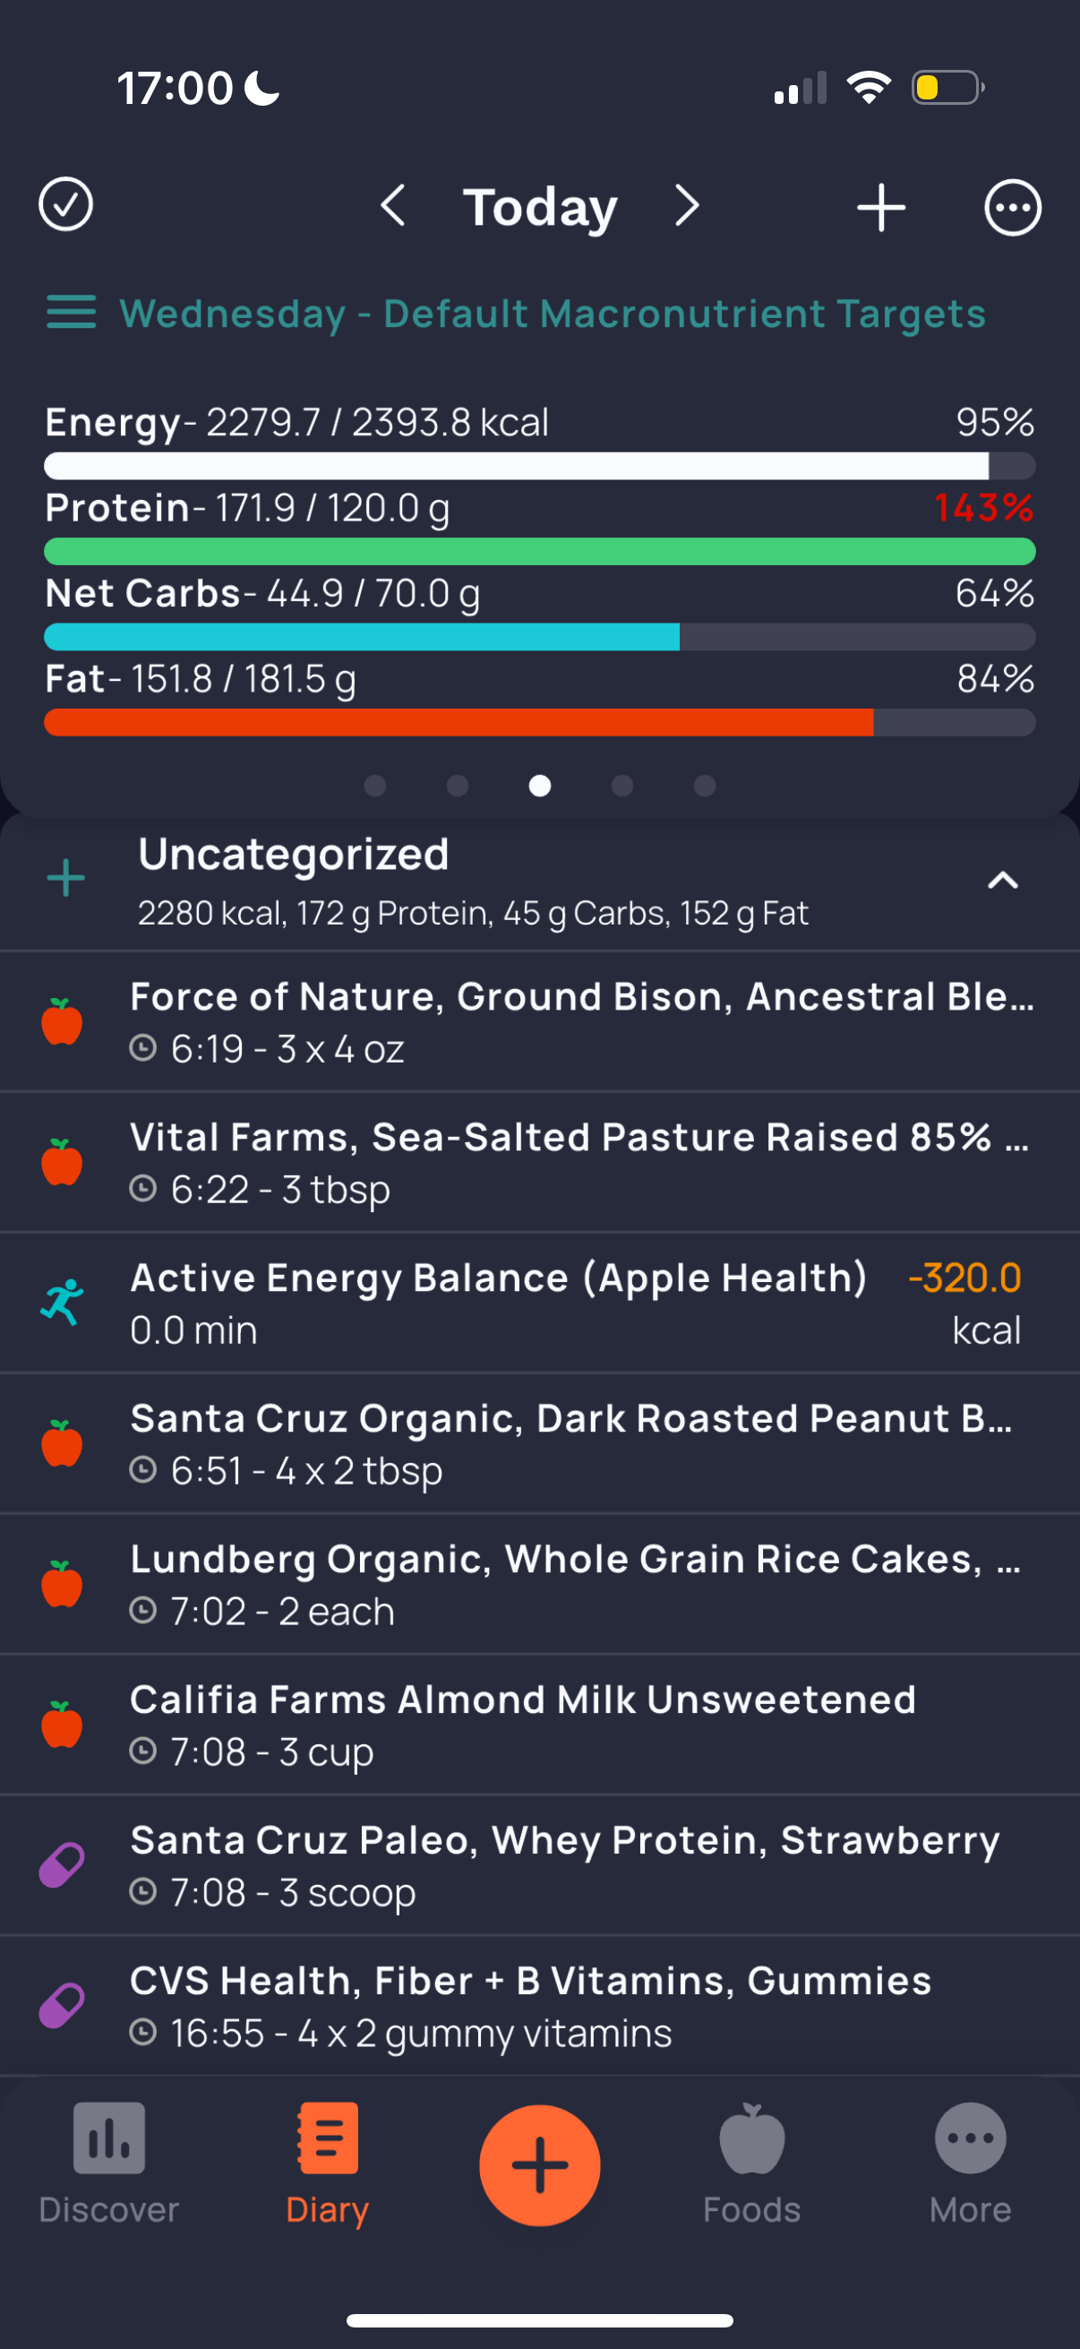Open the hamburger menu next to Wednesday targets
This screenshot has width=1080, height=2349.
pyautogui.click(x=71, y=313)
